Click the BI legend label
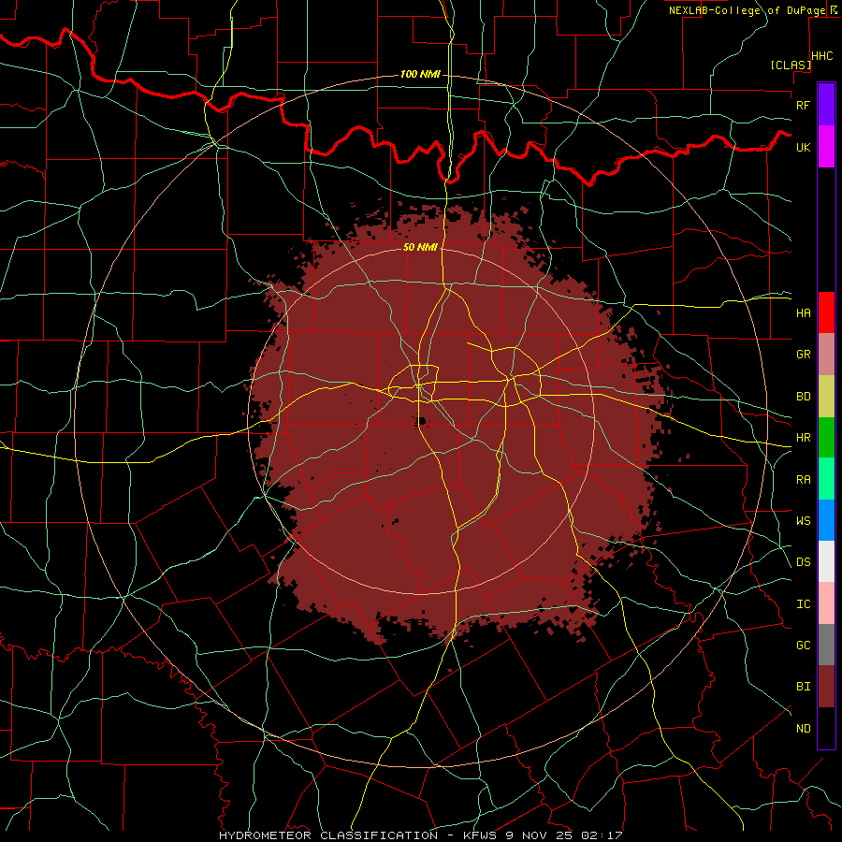 tap(803, 687)
